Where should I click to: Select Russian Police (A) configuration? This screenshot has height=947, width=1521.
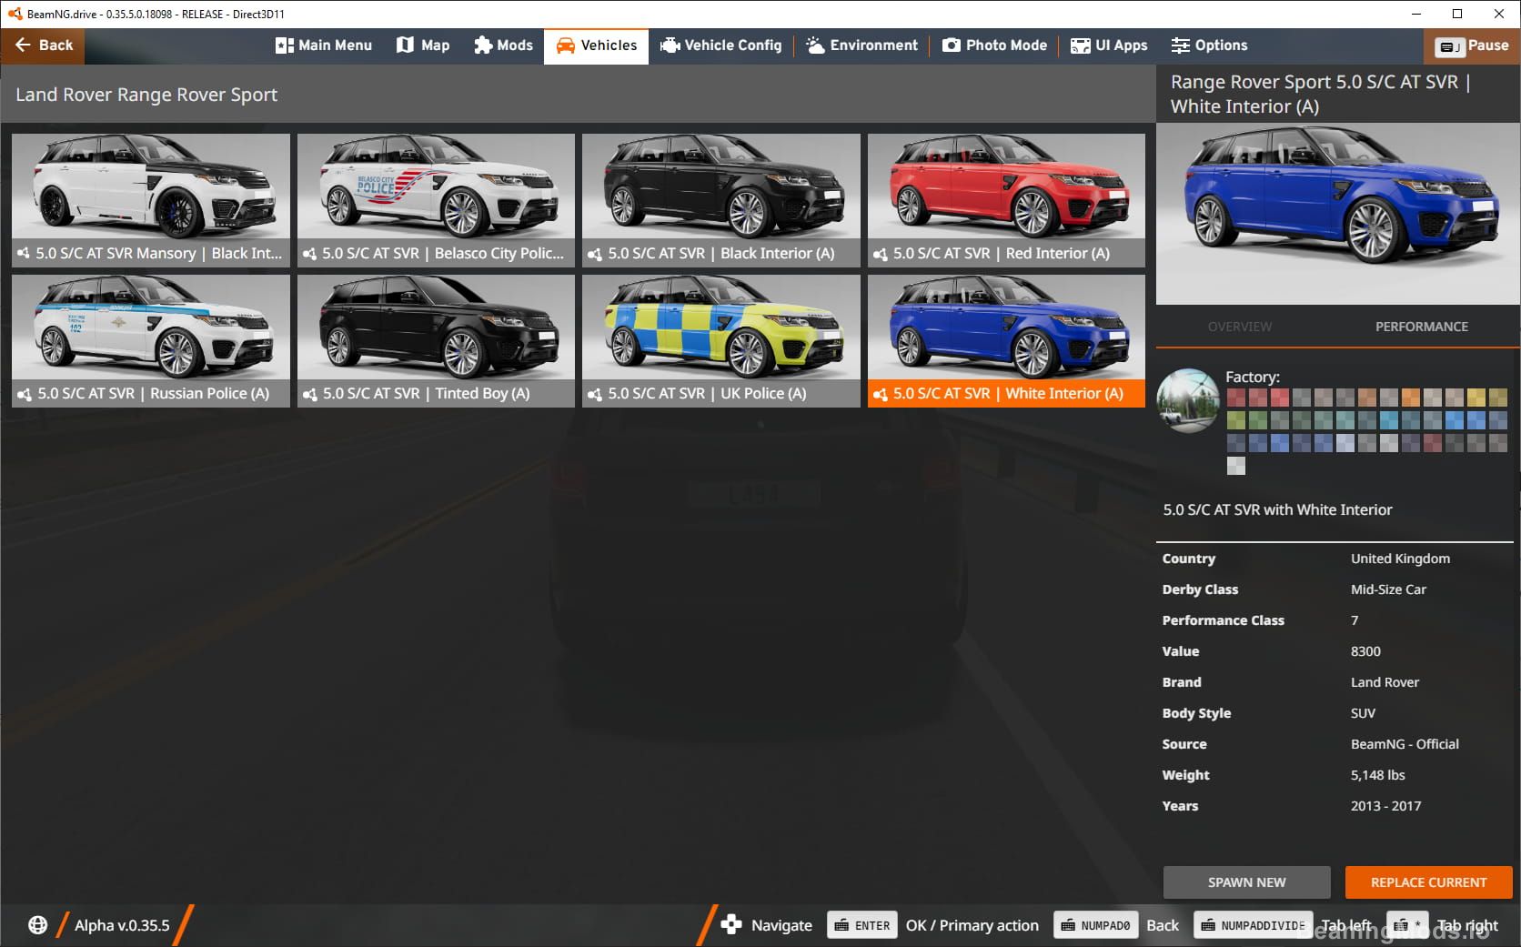[151, 340]
